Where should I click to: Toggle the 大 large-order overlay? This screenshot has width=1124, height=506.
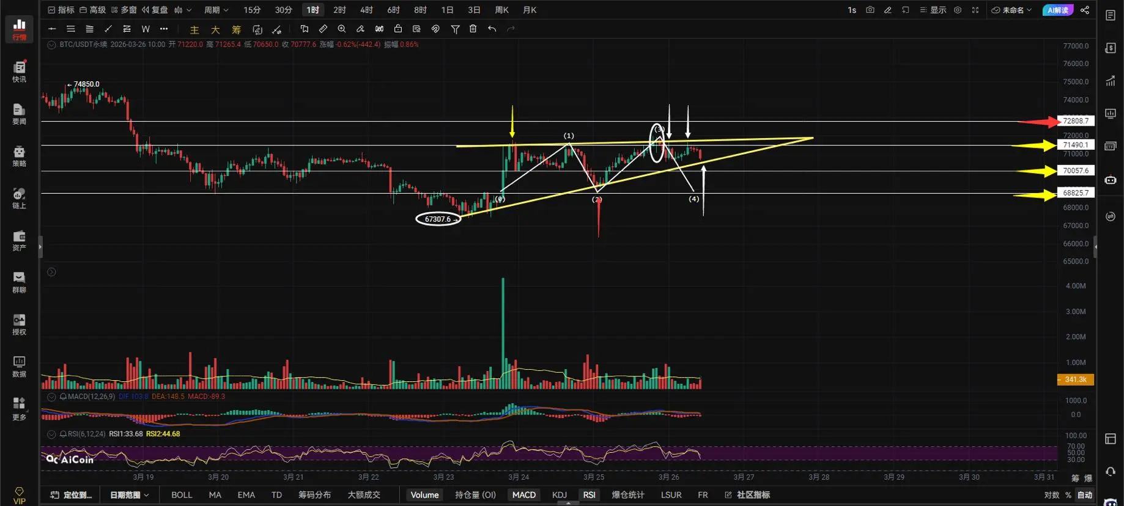[x=215, y=29]
